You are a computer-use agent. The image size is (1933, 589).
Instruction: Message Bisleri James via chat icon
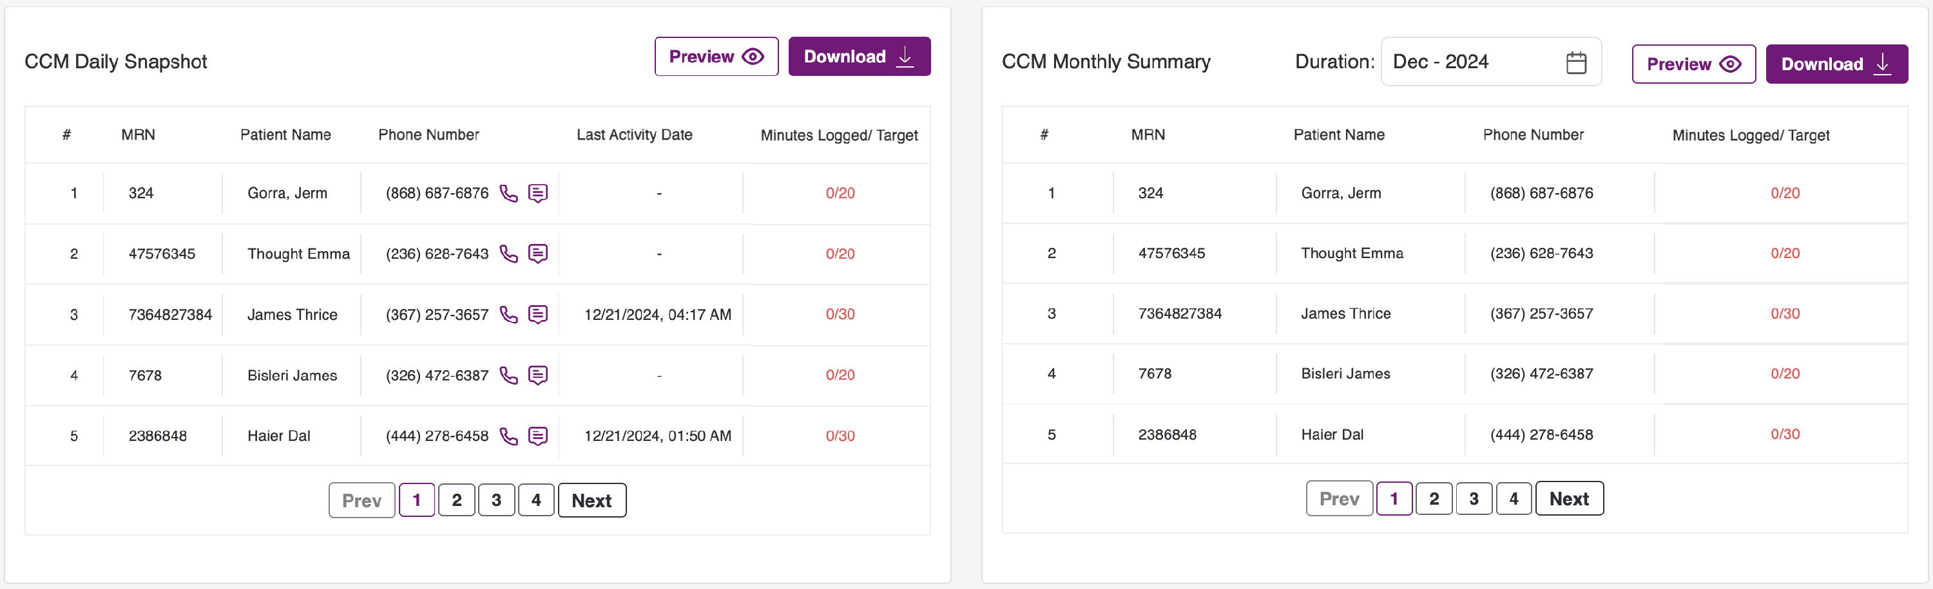click(x=538, y=375)
